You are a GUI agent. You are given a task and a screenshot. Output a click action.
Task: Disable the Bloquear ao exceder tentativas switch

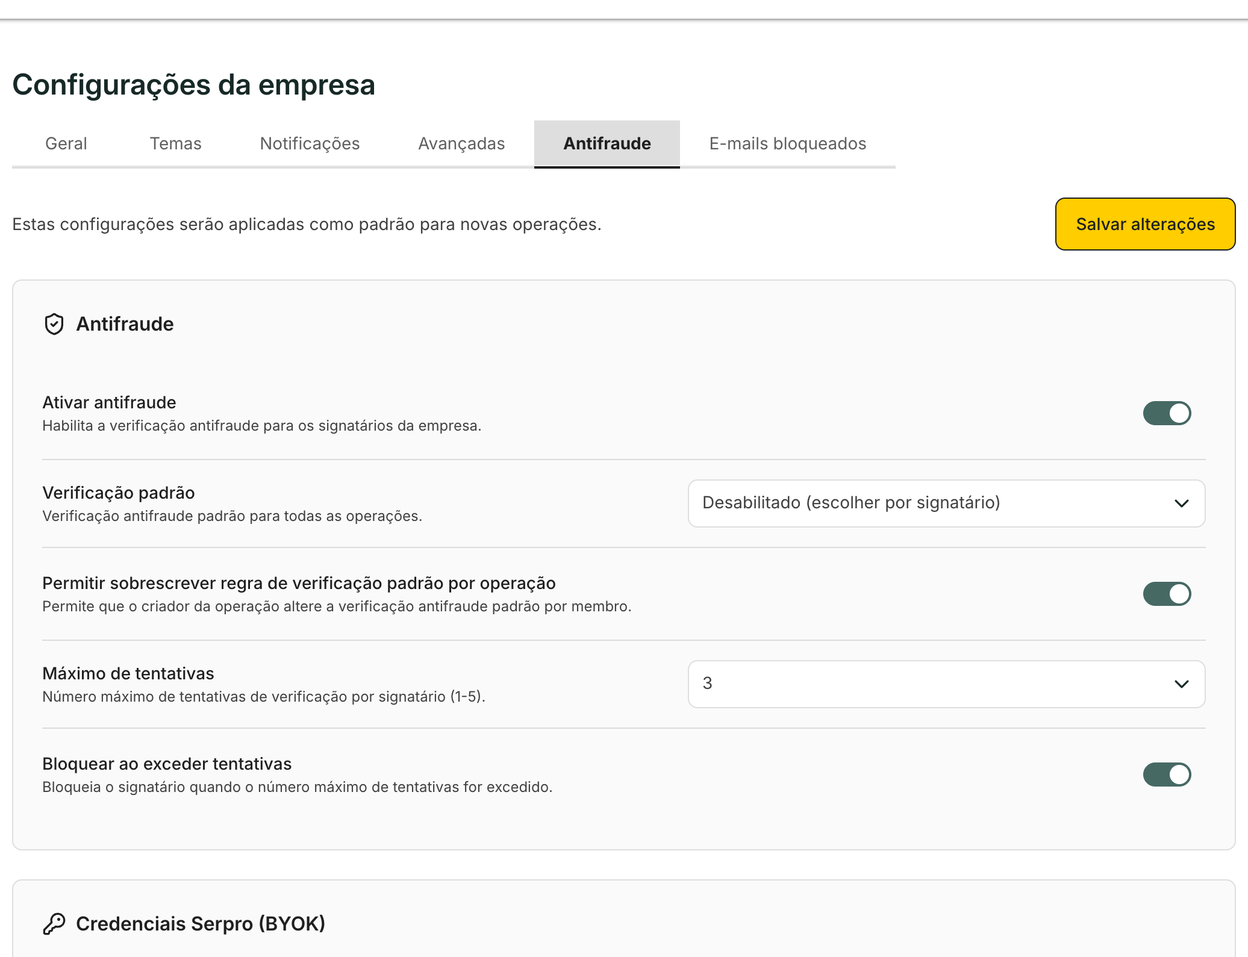[x=1167, y=775]
